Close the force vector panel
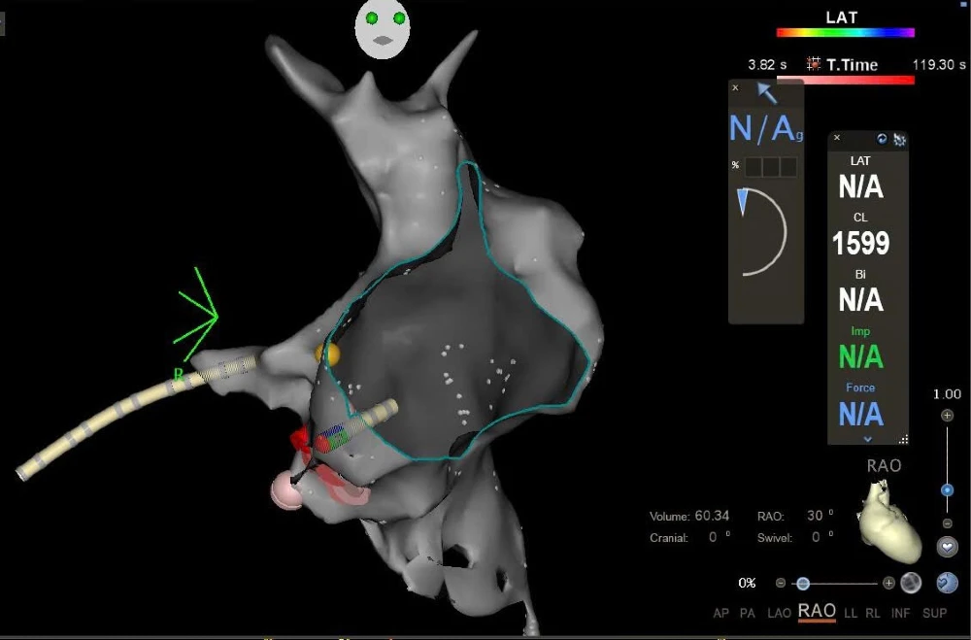This screenshot has height=640, width=971. click(735, 87)
